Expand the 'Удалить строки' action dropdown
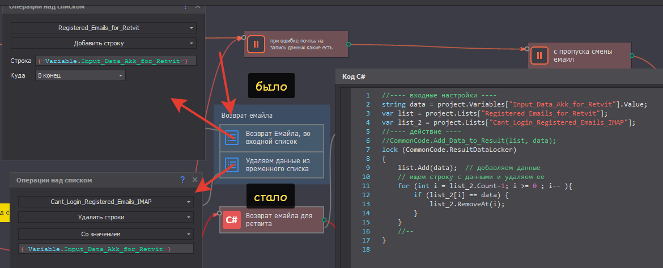This screenshot has height=268, width=663. click(x=106, y=217)
